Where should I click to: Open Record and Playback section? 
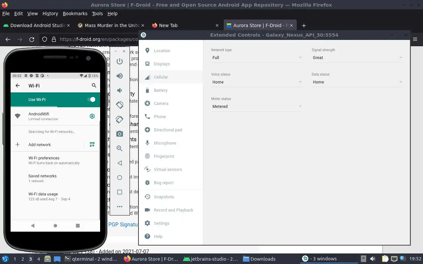[x=171, y=210]
